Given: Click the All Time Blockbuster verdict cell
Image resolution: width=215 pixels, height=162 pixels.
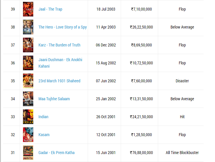Looking at the screenshot, I should tap(182, 153).
